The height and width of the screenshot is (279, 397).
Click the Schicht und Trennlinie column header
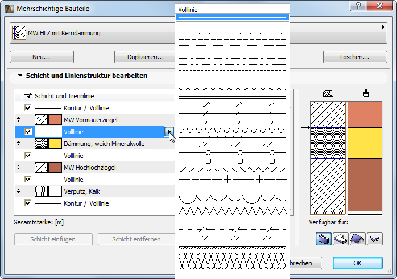point(64,96)
